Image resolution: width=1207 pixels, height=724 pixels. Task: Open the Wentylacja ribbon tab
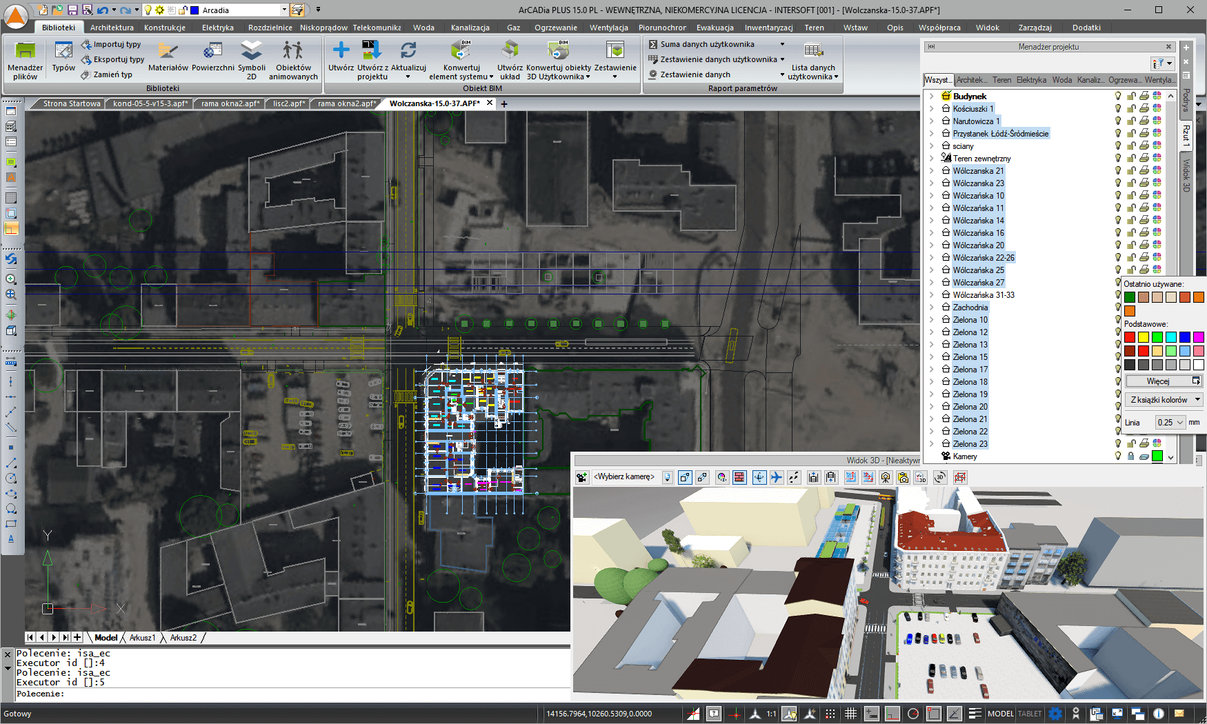pyautogui.click(x=609, y=28)
